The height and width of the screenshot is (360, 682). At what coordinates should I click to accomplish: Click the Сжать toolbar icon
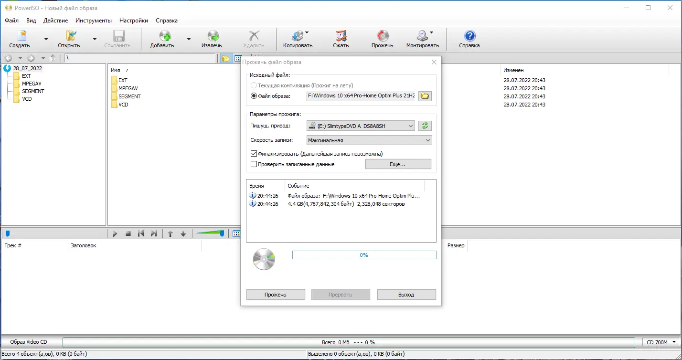pyautogui.click(x=341, y=36)
